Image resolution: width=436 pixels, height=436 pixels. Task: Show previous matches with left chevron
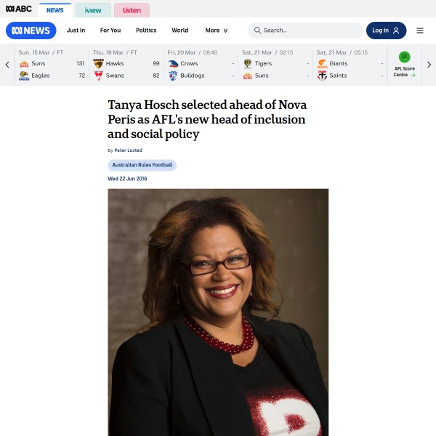[7, 65]
